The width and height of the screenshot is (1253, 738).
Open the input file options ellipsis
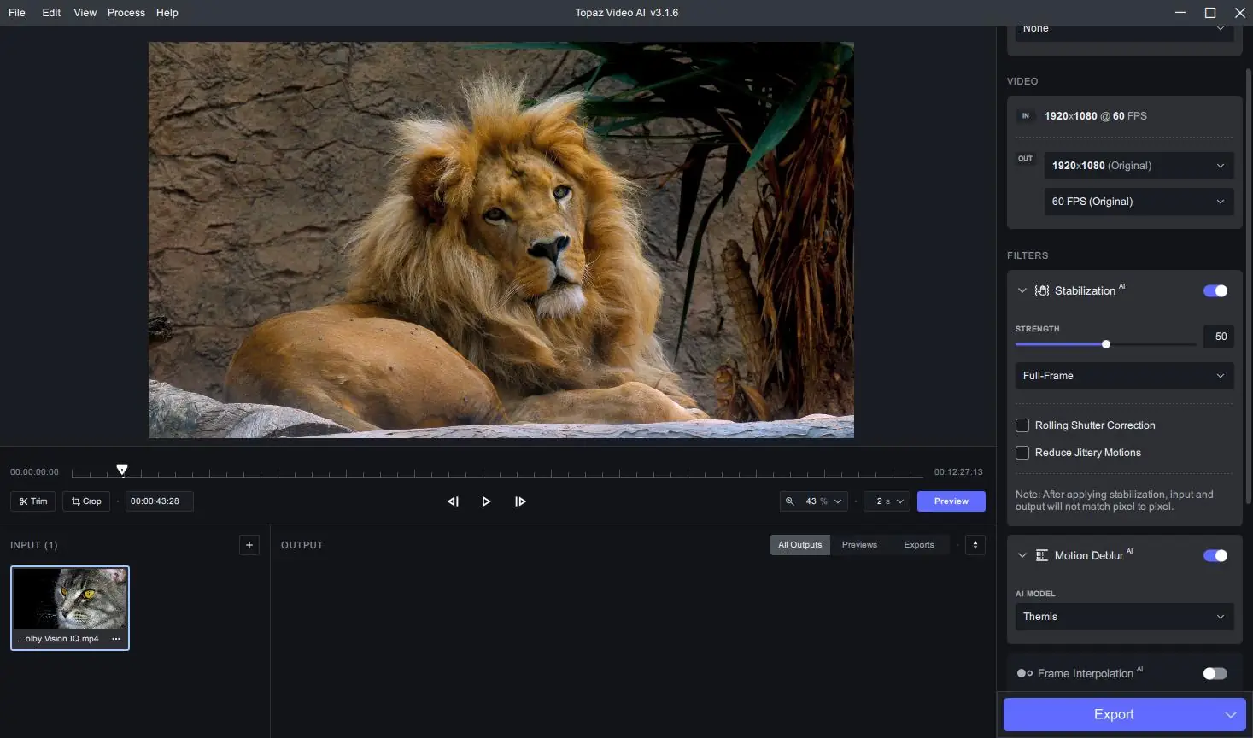116,639
